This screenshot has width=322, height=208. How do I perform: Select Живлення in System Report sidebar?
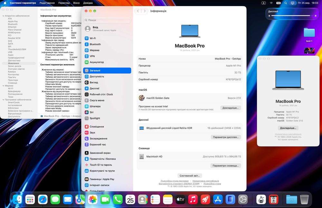[19, 63]
